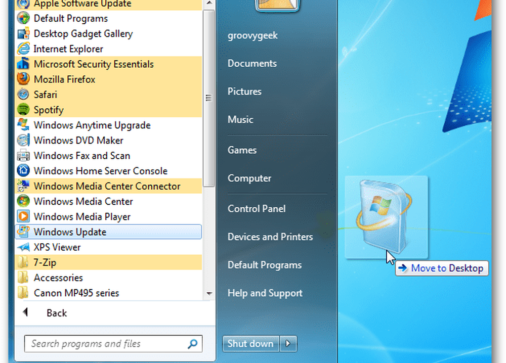Viewport: 506px width, 363px height.
Task: Open Help and Support
Action: [x=265, y=293]
